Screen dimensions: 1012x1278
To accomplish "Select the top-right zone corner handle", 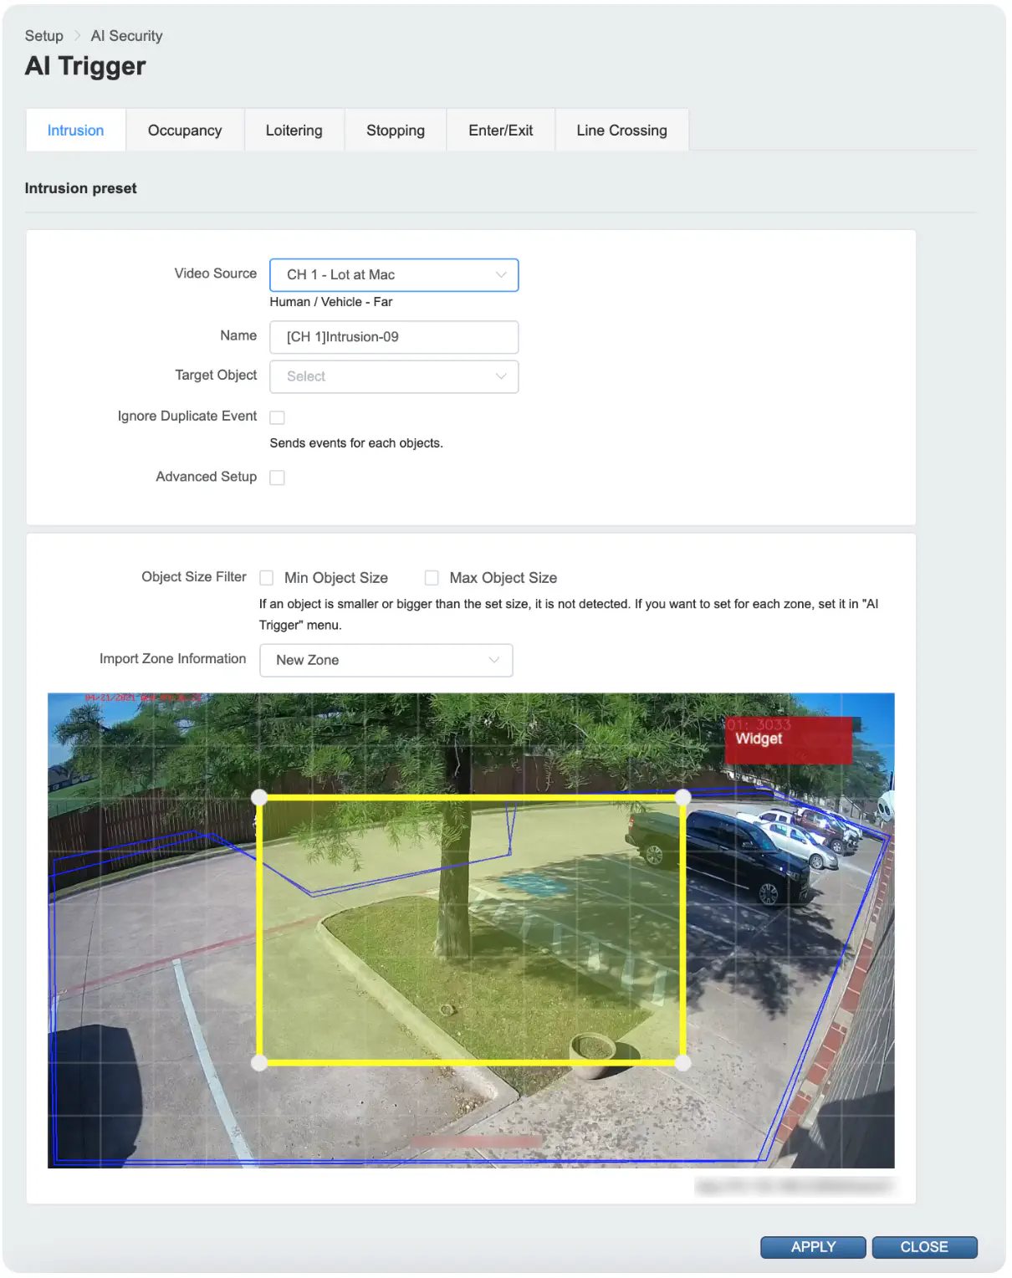I will point(683,797).
